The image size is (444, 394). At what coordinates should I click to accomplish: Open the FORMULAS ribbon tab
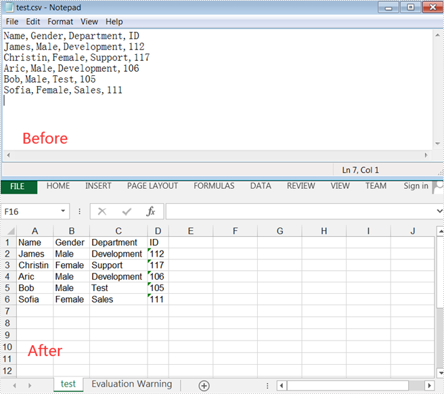point(214,185)
